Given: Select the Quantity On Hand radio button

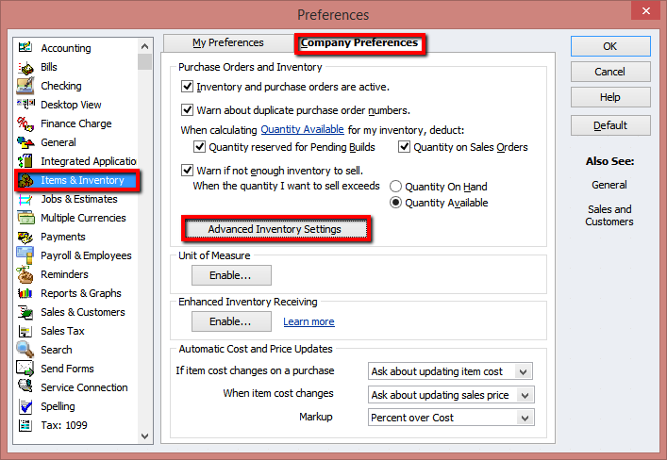Looking at the screenshot, I should [x=395, y=187].
